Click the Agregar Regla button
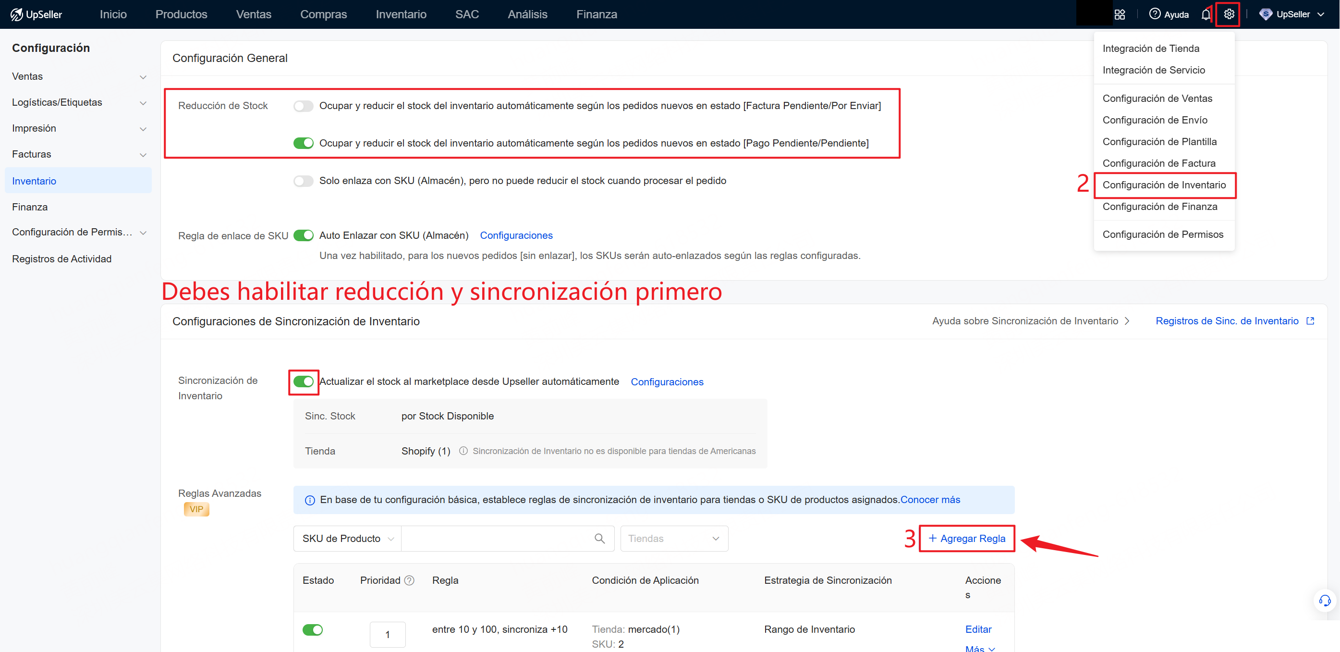1340x652 pixels. tap(966, 538)
